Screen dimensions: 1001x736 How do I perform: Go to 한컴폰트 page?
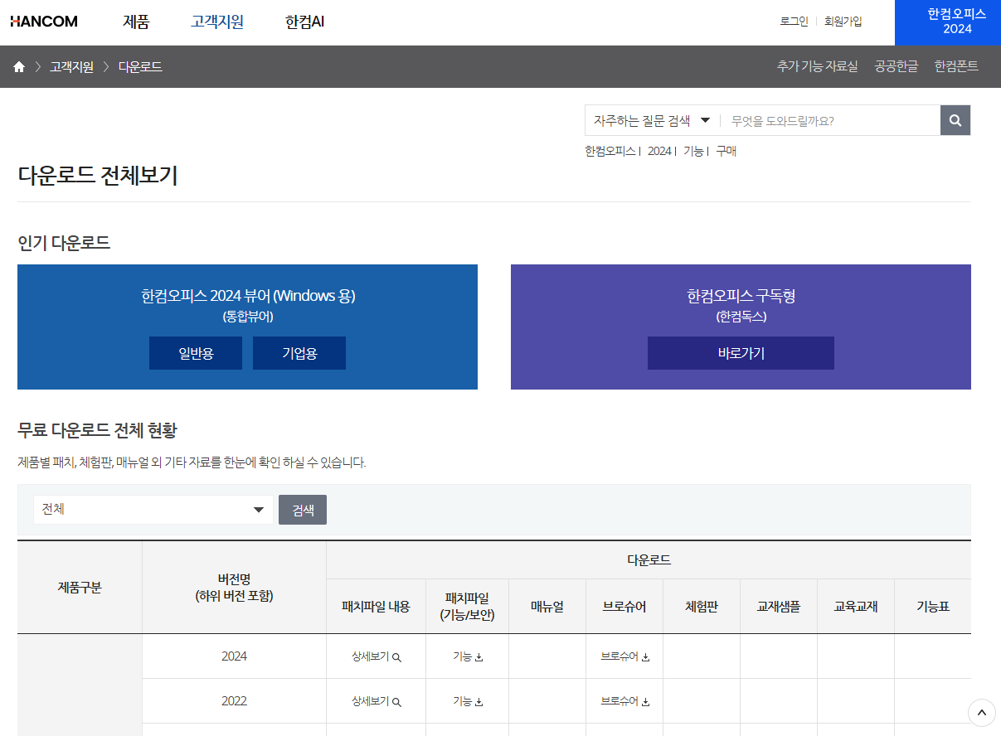tap(956, 66)
